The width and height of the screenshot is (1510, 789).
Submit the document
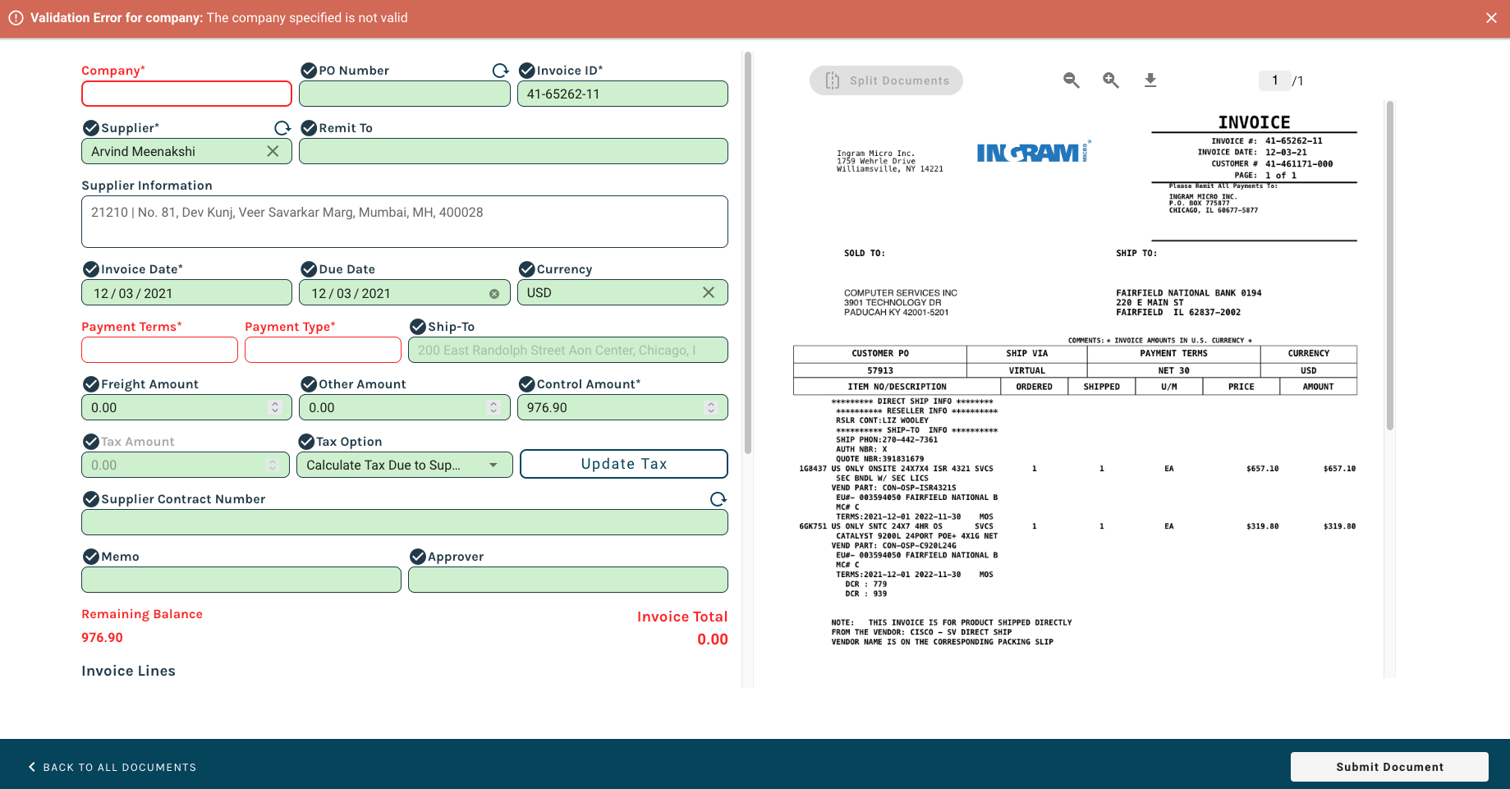tap(1388, 767)
